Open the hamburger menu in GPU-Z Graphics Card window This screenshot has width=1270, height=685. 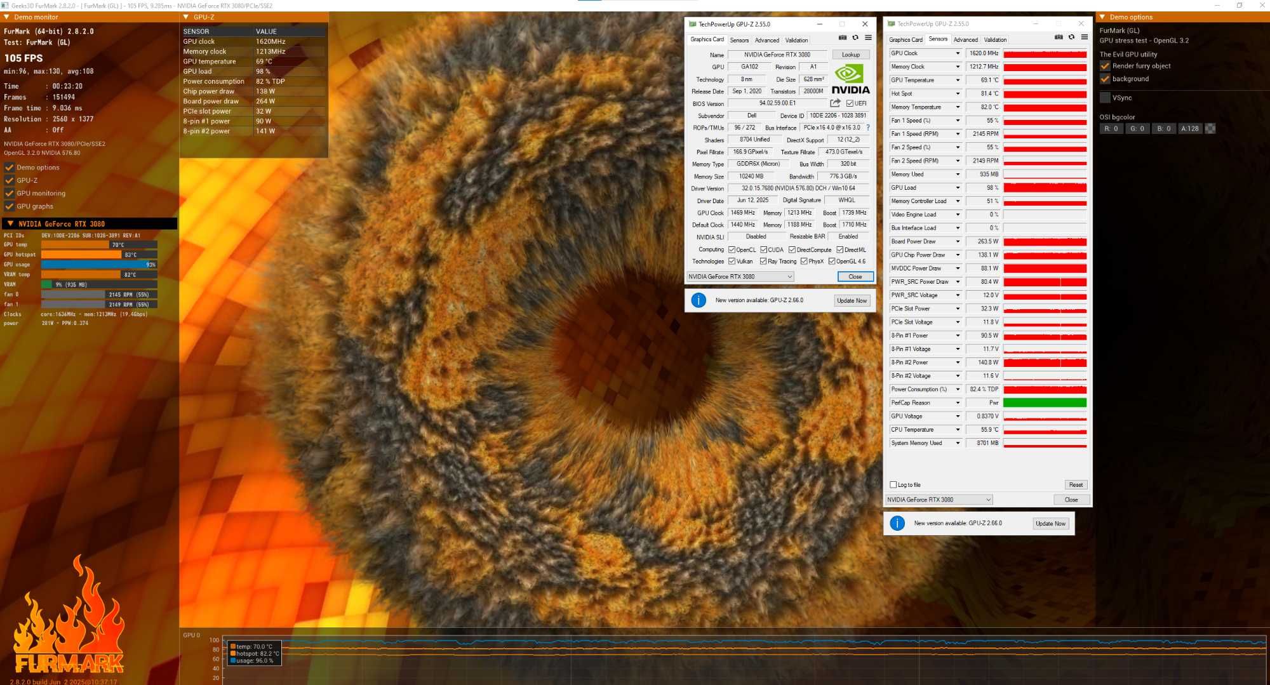[868, 38]
